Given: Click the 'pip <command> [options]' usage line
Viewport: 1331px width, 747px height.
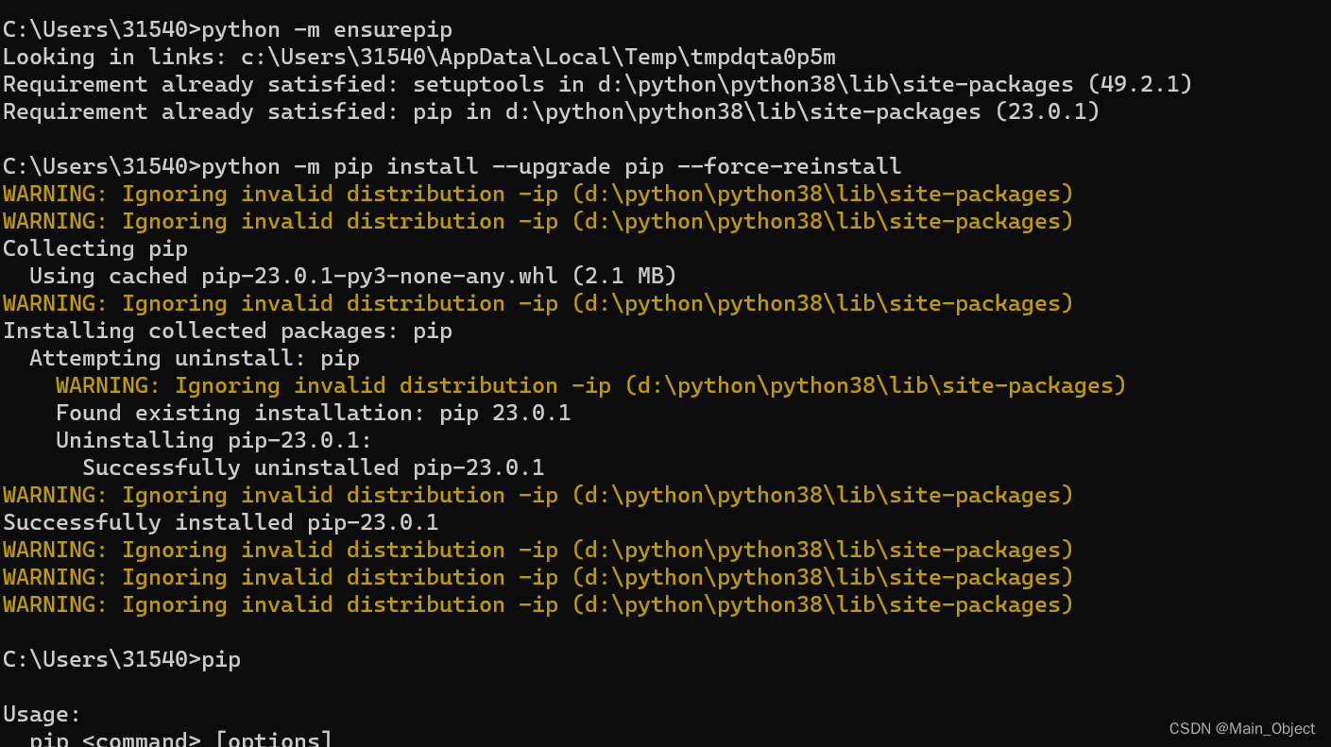Looking at the screenshot, I should [181, 738].
